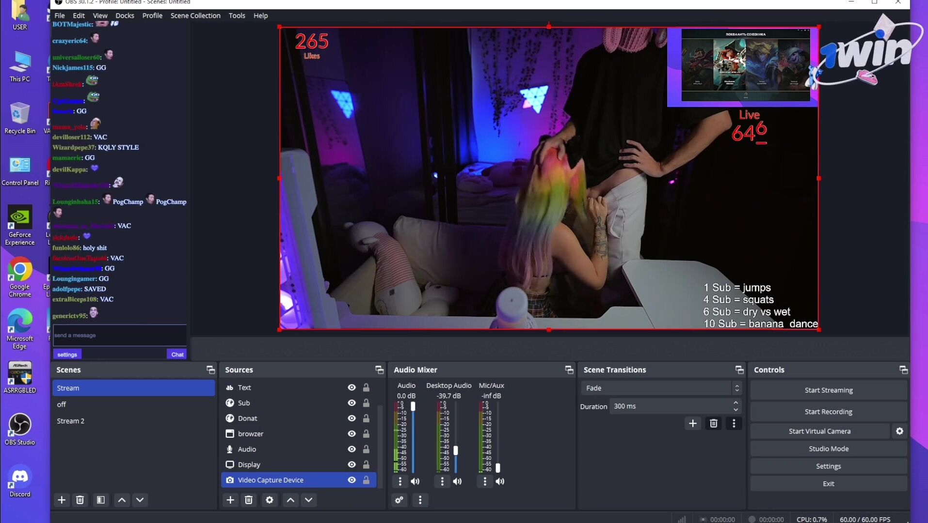Click Start Streaming button
This screenshot has height=523, width=928.
(x=829, y=390)
